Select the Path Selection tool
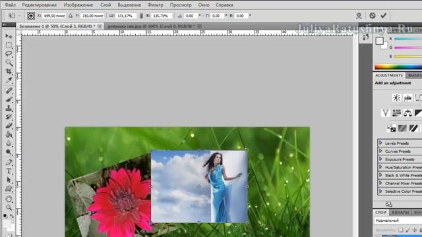 pos(9,180)
